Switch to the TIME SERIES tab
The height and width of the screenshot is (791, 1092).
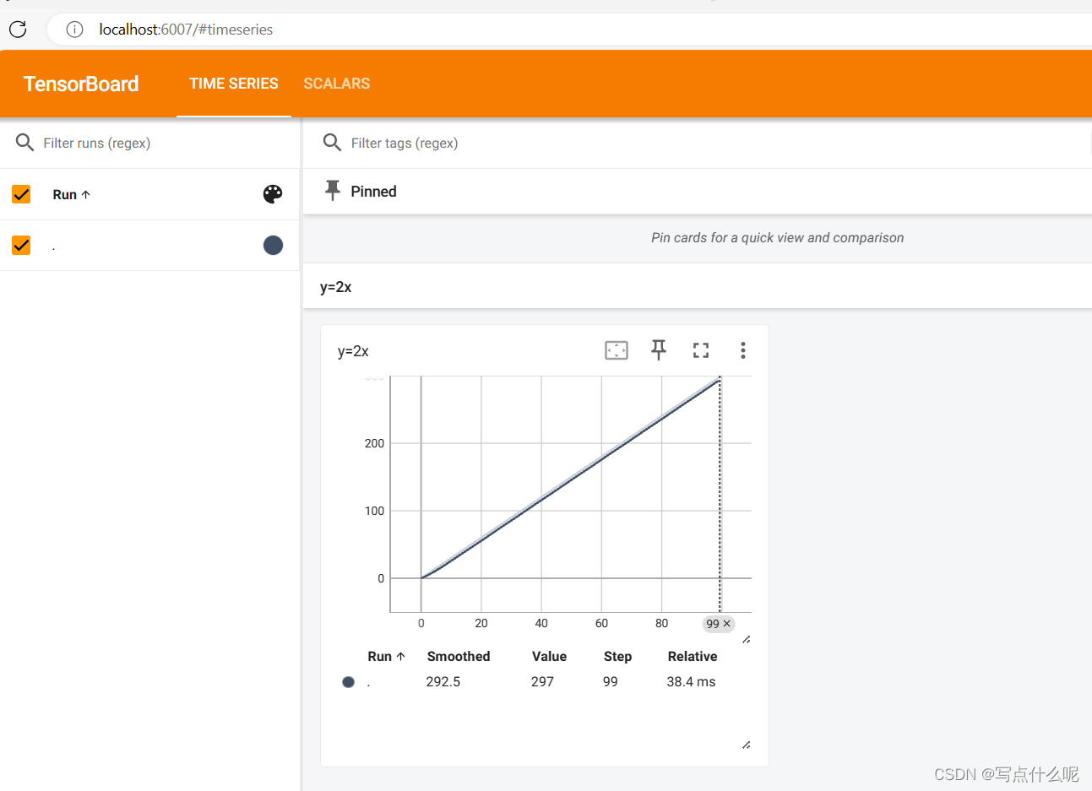pos(234,84)
